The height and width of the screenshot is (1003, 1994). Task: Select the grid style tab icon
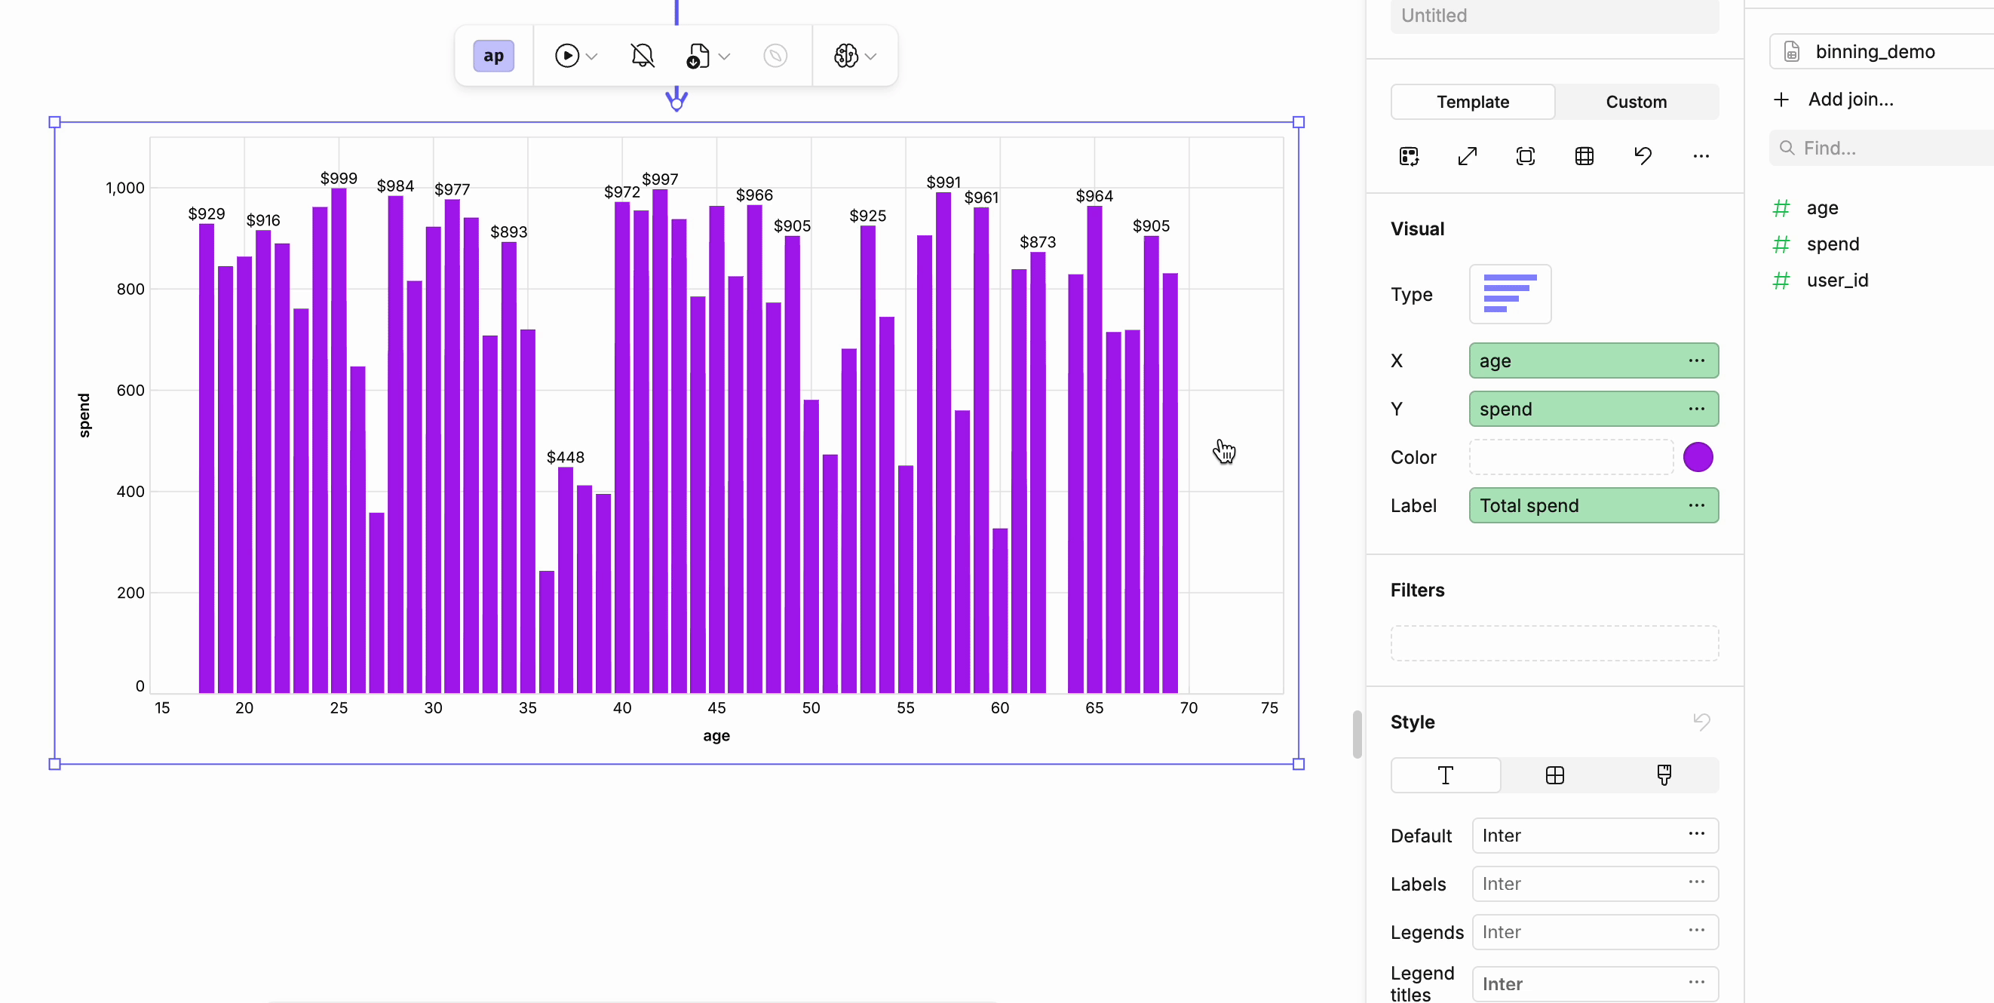click(1554, 775)
